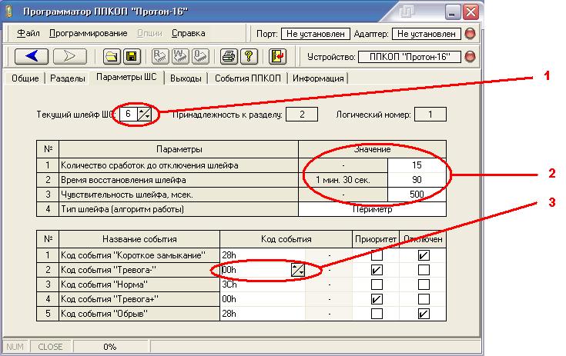Click the red device status indicator
The image size is (566, 356).
coord(470,57)
